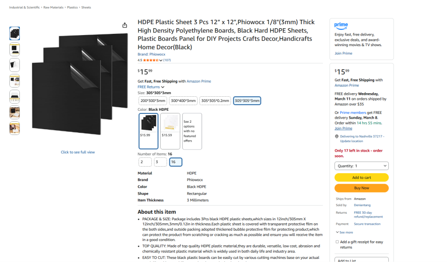This screenshot has width=447, height=262.
Task: Choose the 305*305*0.2mm size option
Action: pyautogui.click(x=215, y=101)
